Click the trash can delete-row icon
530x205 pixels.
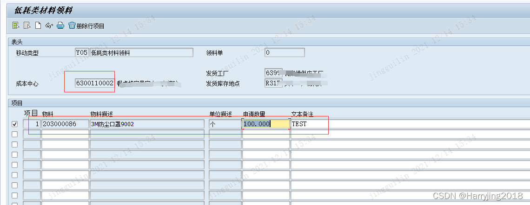coord(72,26)
